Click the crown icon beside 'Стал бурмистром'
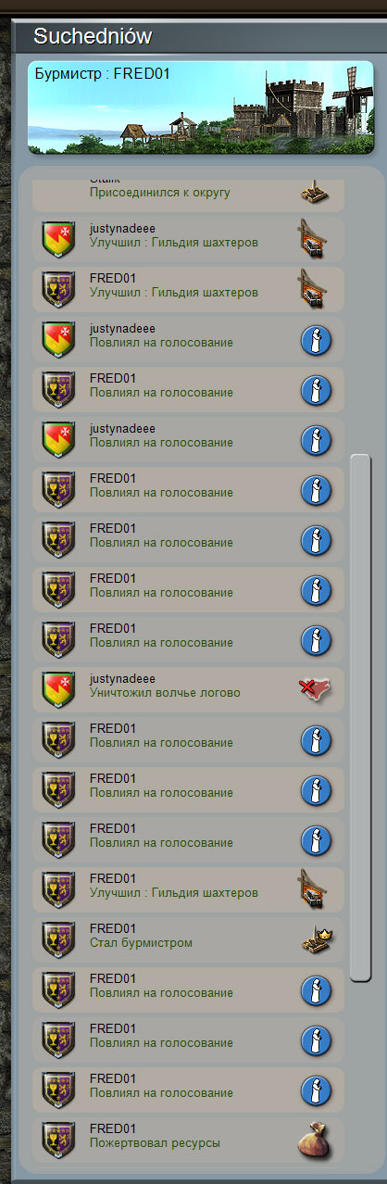 [316, 940]
